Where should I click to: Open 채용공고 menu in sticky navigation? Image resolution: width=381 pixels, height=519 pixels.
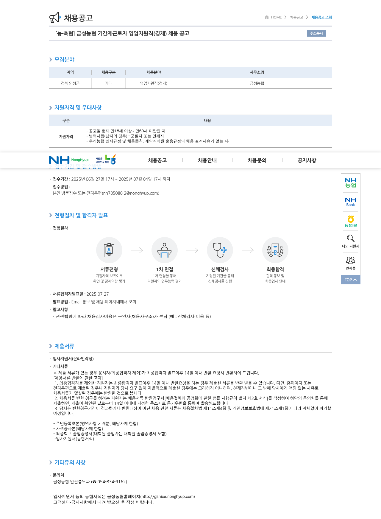click(x=157, y=160)
